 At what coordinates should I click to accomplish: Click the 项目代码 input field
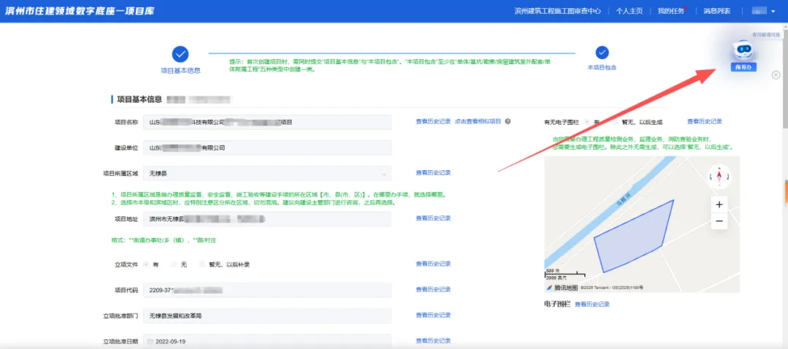tap(267, 290)
